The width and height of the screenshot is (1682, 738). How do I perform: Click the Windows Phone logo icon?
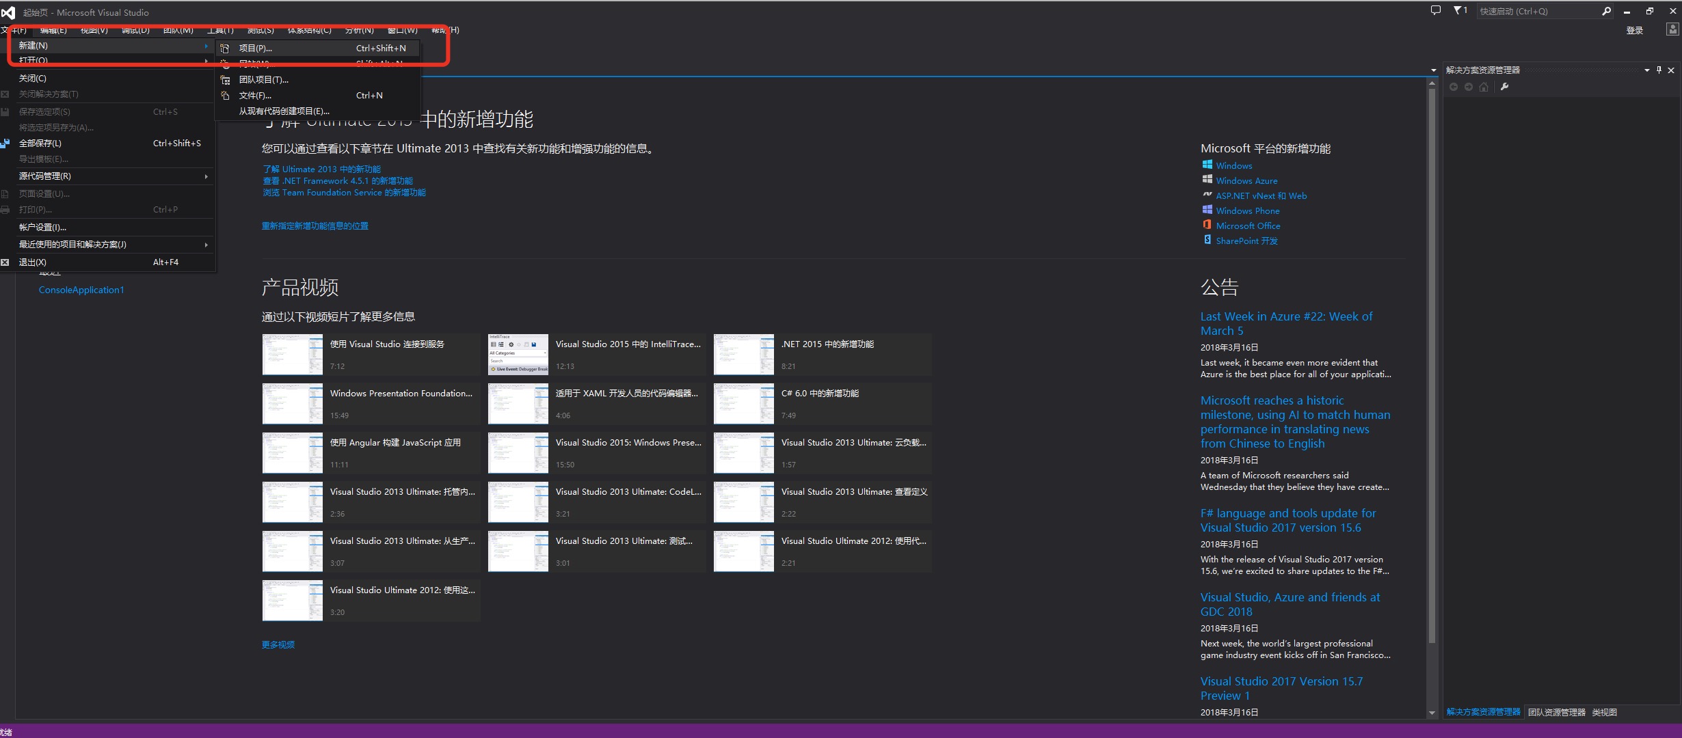click(x=1207, y=210)
